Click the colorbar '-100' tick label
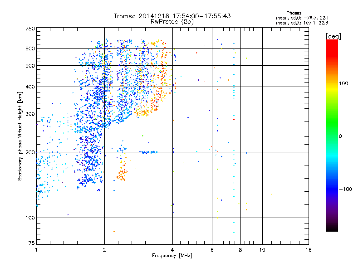This screenshot has height=272, width=363. pos(345,189)
